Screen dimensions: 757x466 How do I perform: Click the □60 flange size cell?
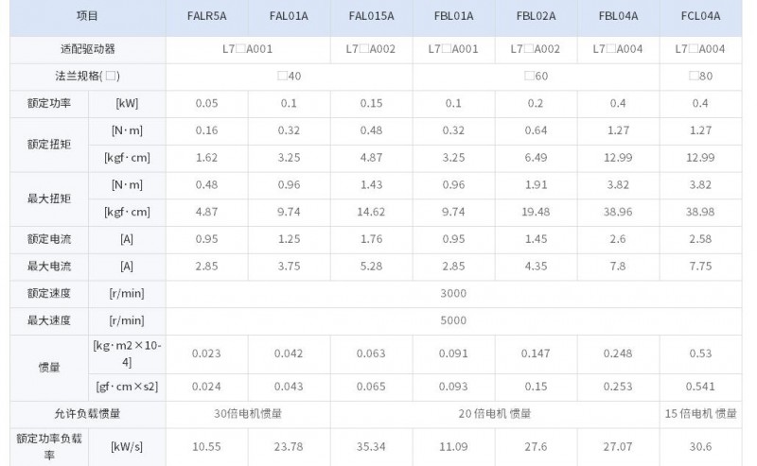(x=536, y=77)
